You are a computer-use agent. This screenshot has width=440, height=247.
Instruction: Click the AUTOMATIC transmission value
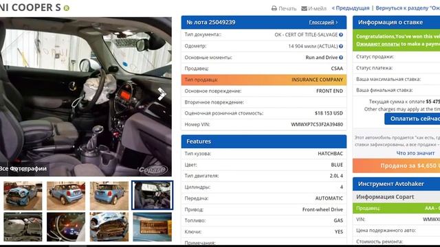point(329,198)
